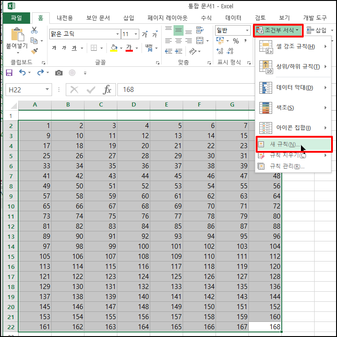Image resolution: width=337 pixels, height=337 pixels.
Task: Apply percent style
Action: pyautogui.click(x=236, y=41)
